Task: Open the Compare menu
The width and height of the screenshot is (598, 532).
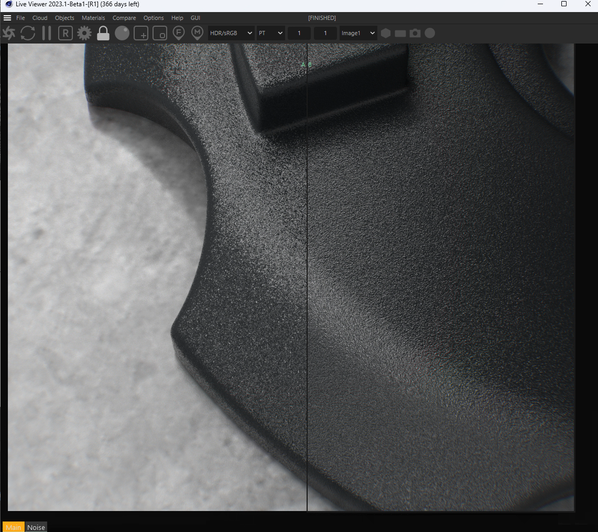Action: point(124,18)
